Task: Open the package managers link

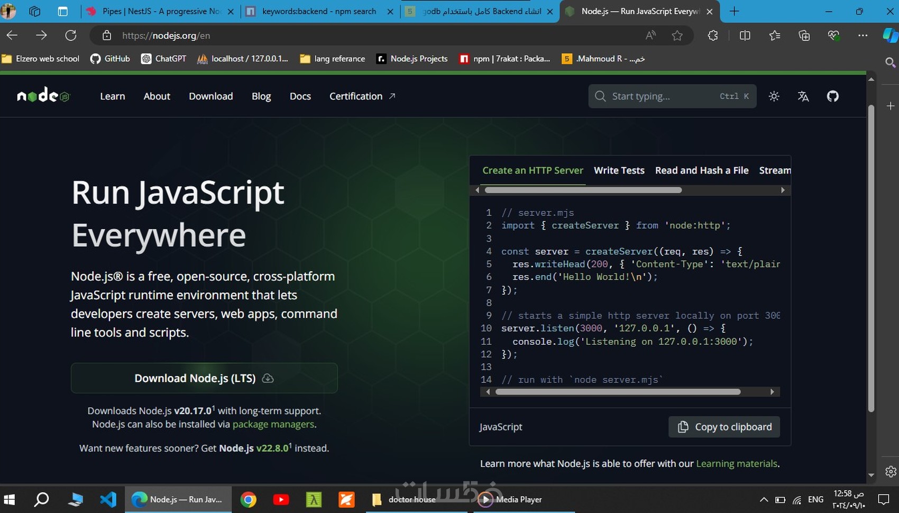Action: point(273,424)
